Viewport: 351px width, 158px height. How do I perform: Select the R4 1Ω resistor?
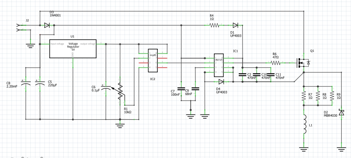coord(214,25)
